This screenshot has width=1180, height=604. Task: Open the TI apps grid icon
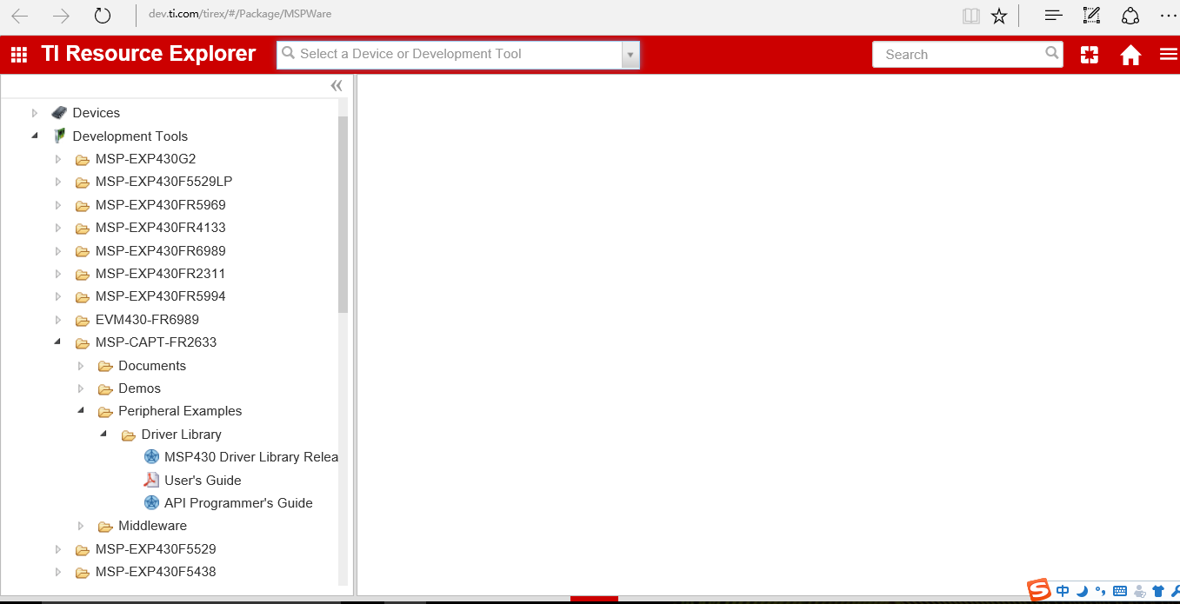[x=19, y=55]
